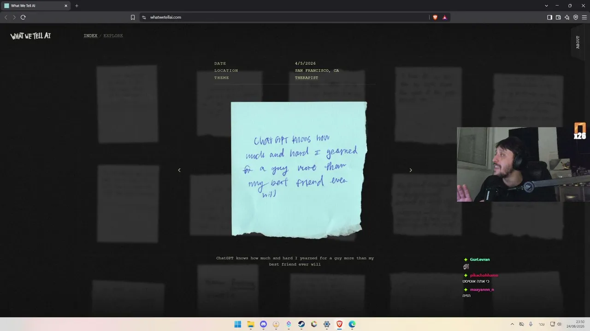Viewport: 590px width, 331px height.
Task: Click the location San Francisco, CA
Action: coord(317,71)
